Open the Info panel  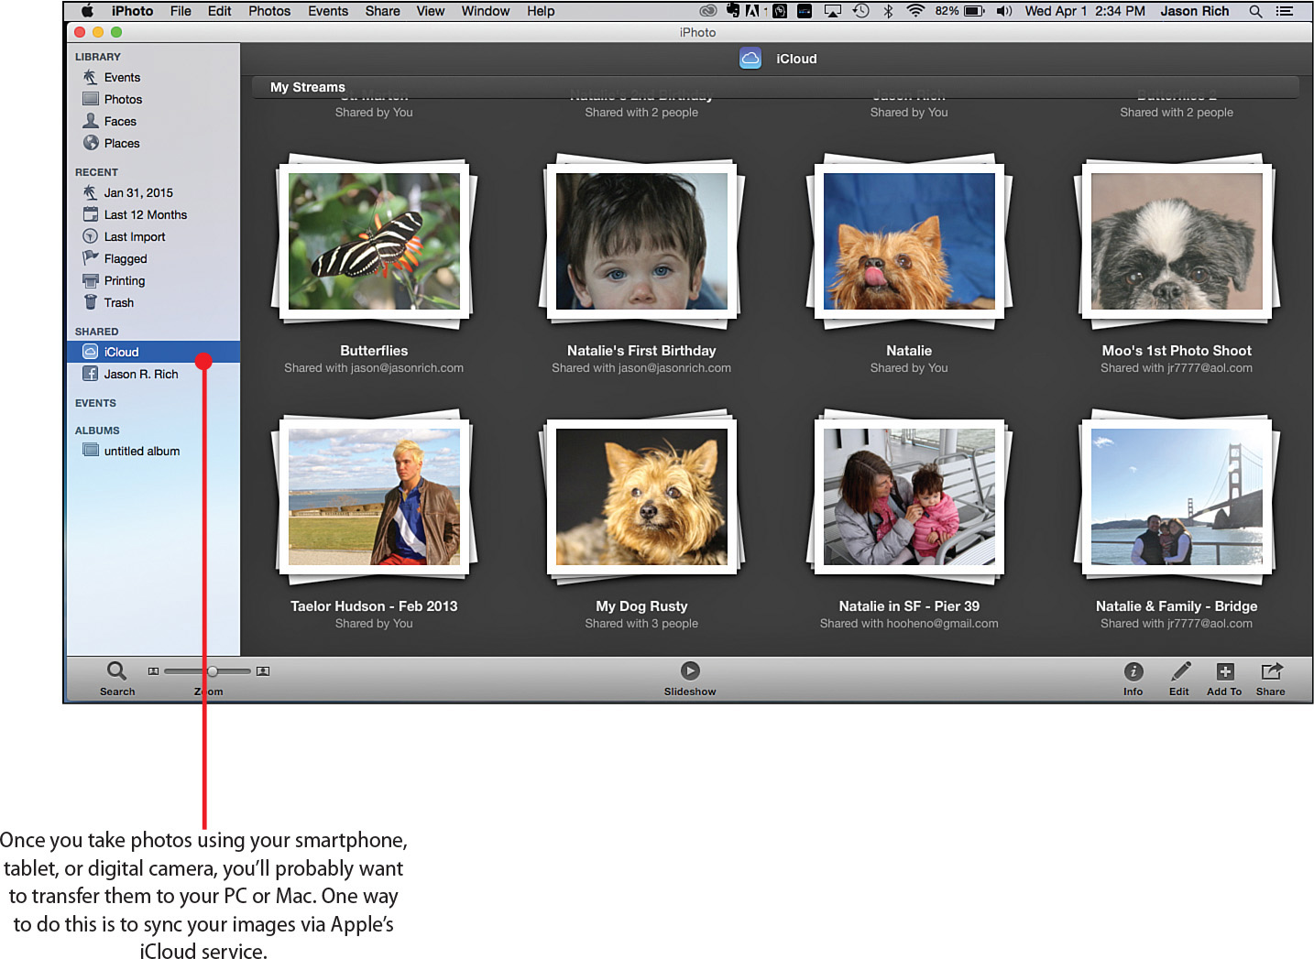coord(1133,671)
